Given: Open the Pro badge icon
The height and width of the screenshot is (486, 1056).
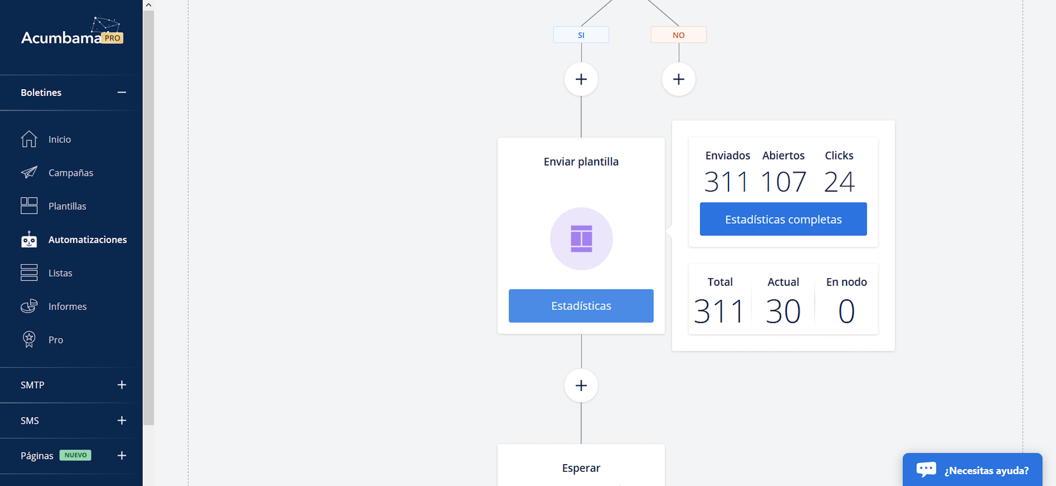Looking at the screenshot, I should click(29, 339).
